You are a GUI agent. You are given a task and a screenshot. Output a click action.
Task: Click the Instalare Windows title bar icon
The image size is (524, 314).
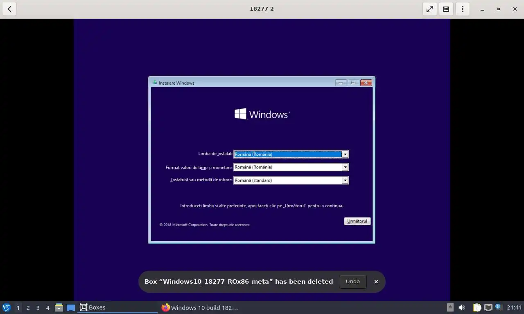pos(155,83)
